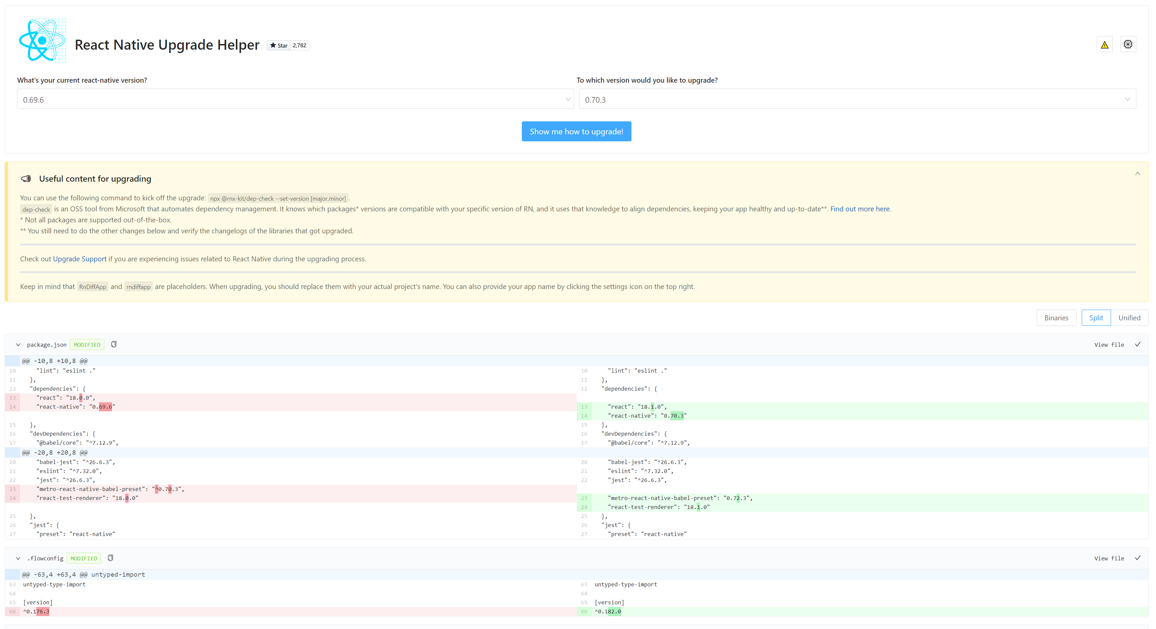Copy the .flowconfig file path icon

click(110, 558)
